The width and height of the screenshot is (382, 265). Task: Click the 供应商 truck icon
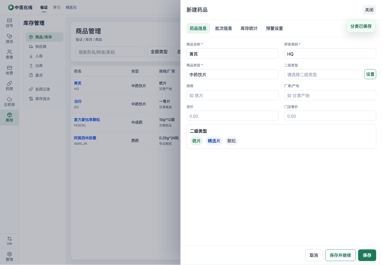[x=31, y=47]
